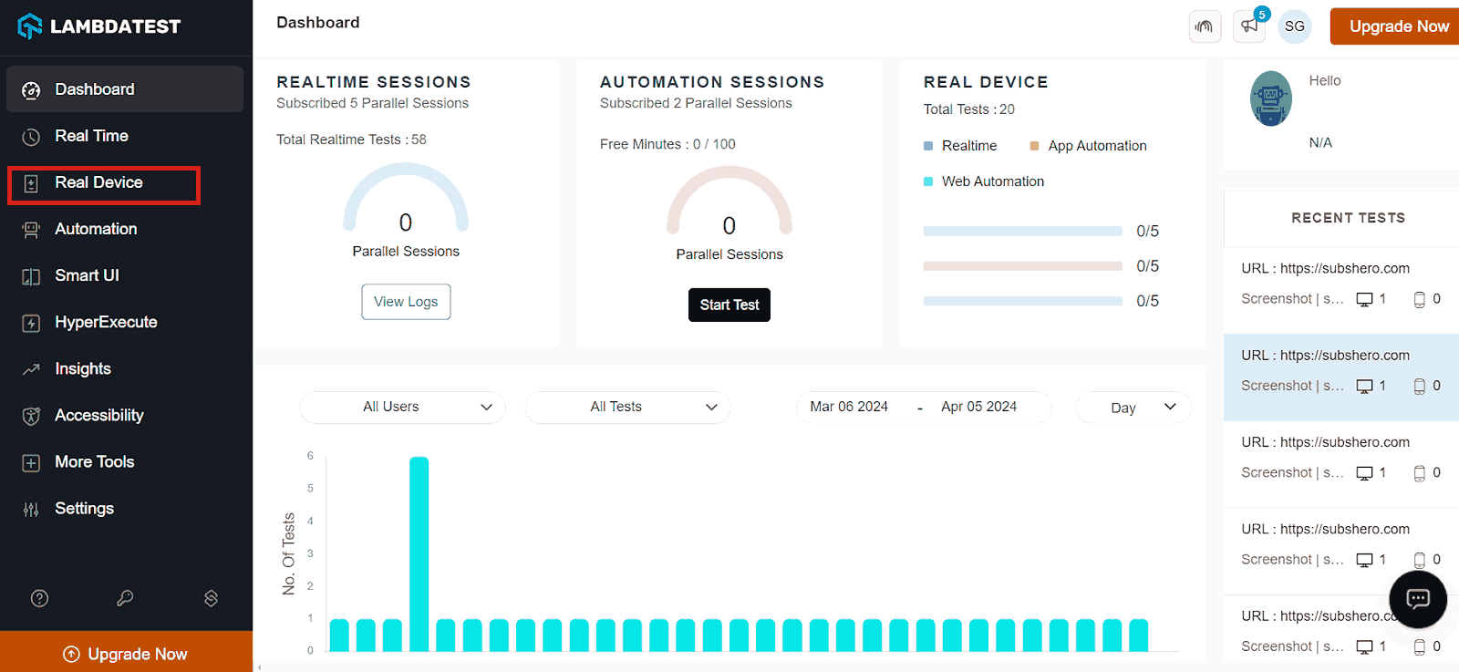1459x672 pixels.
Task: Click the Mar 06 2024 start date
Action: 849,407
